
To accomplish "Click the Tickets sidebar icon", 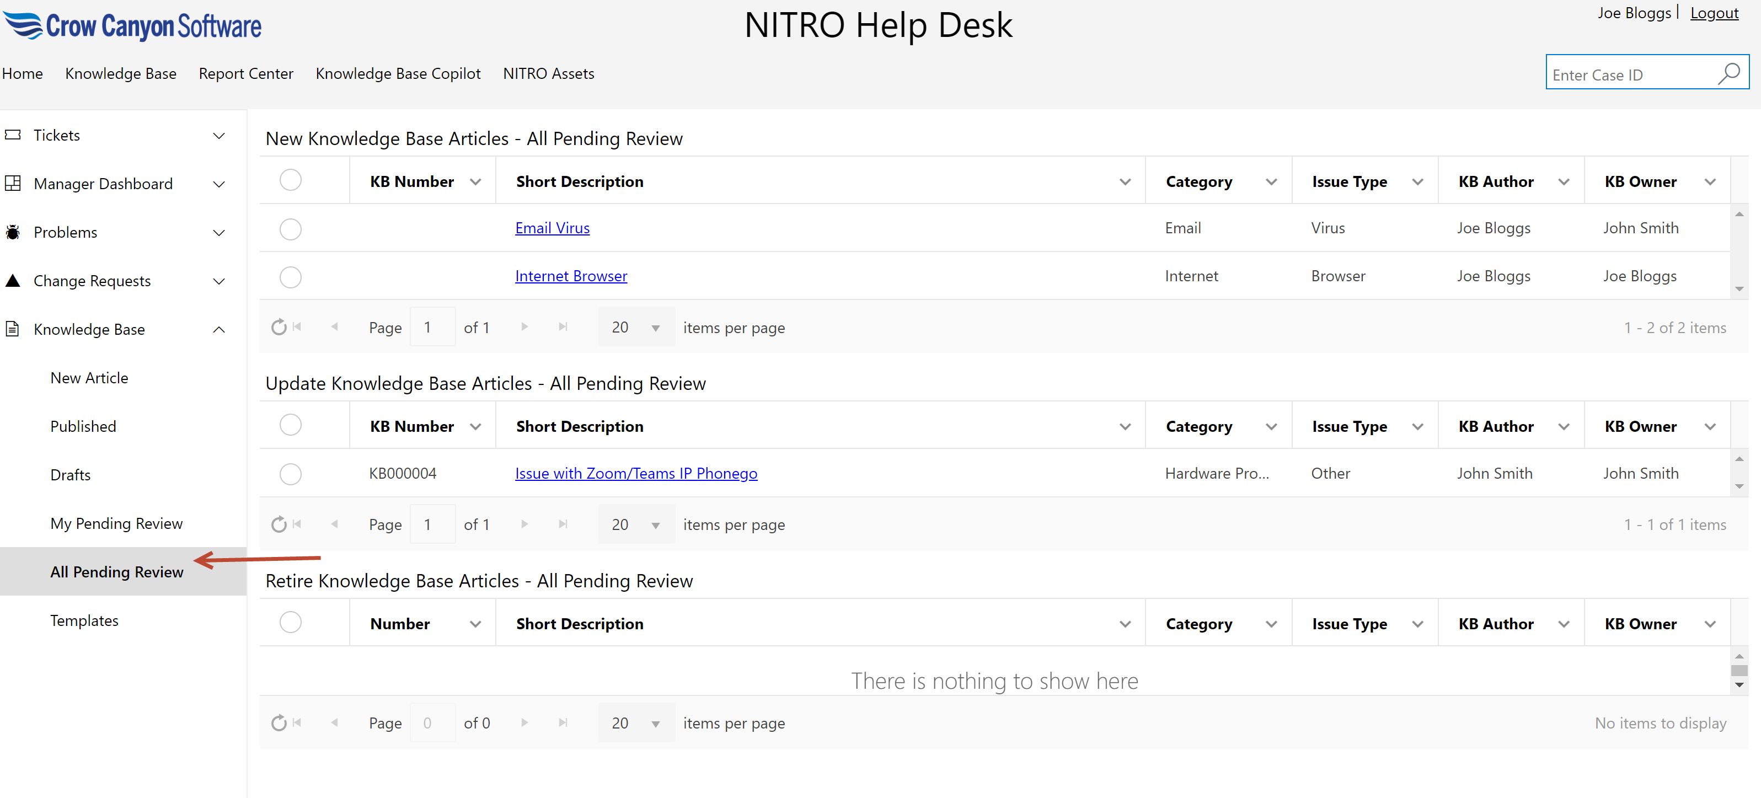I will (13, 136).
